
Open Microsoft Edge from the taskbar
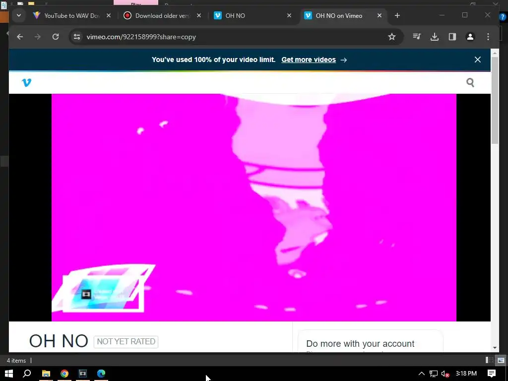tap(101, 374)
